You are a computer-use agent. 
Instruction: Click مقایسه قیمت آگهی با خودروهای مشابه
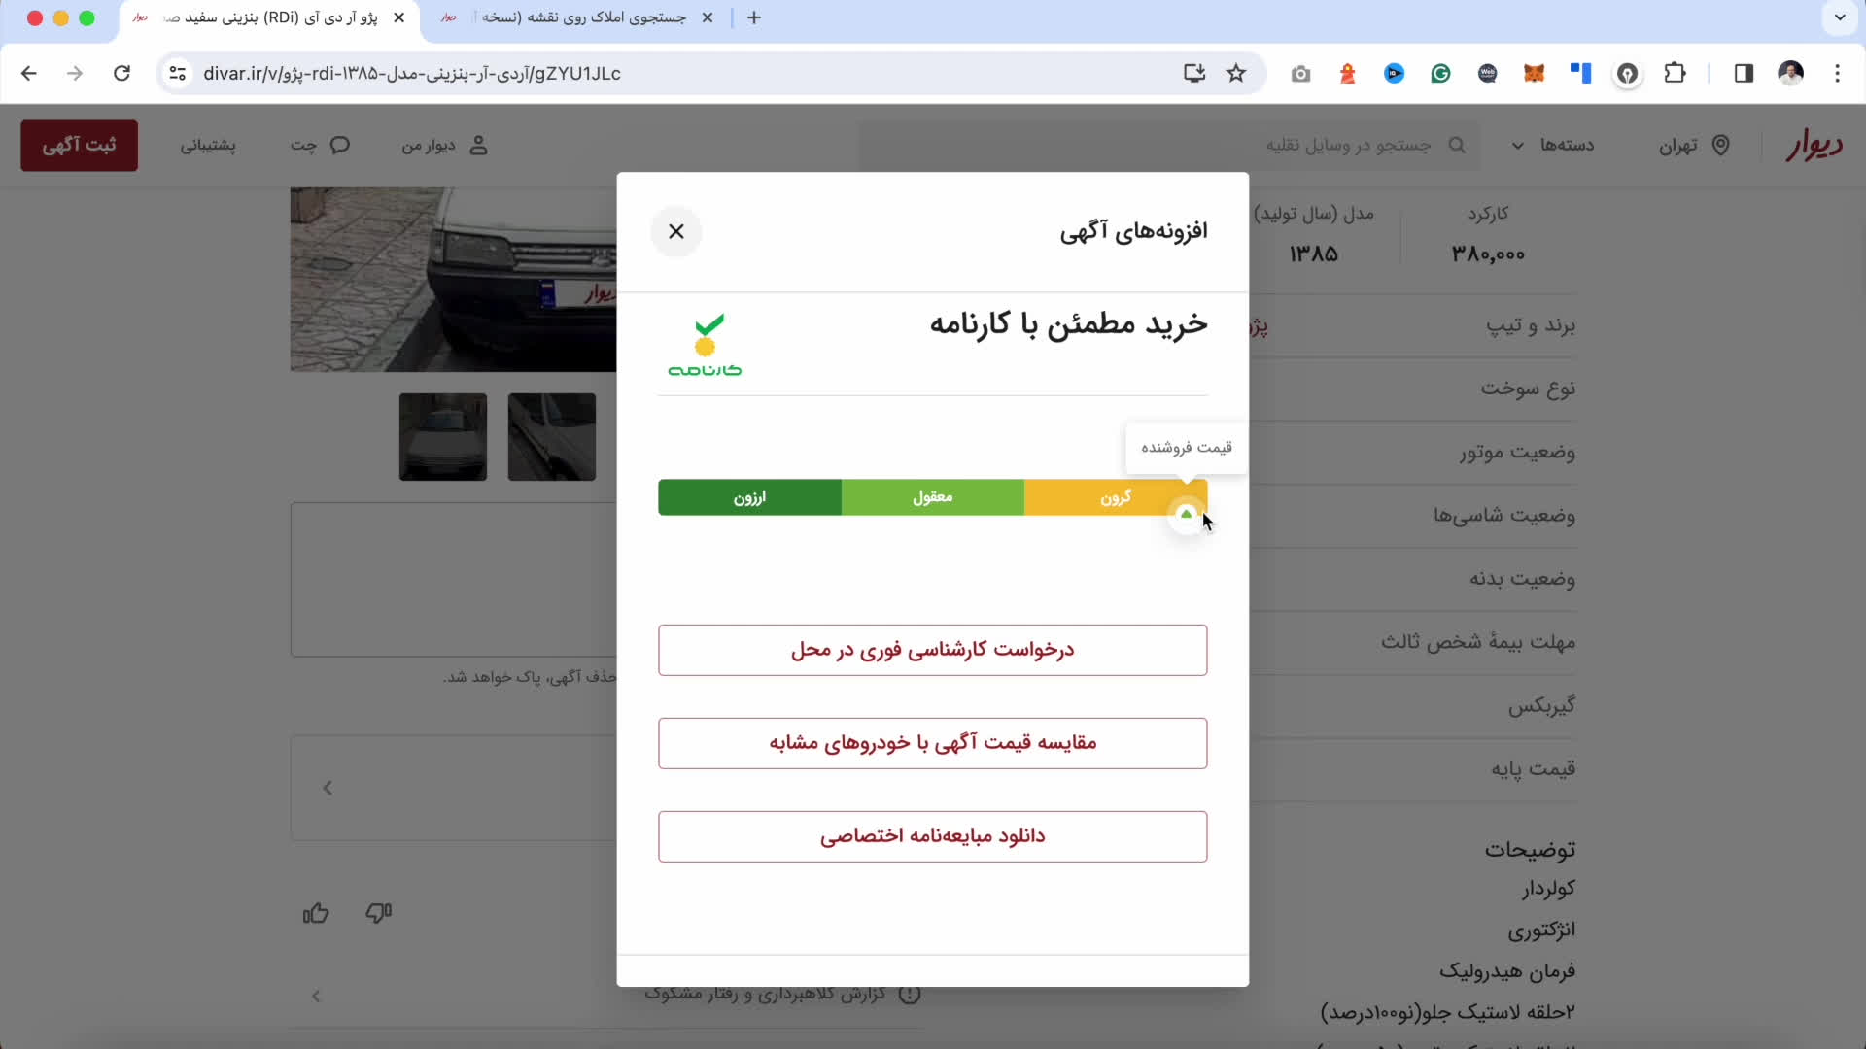point(933,743)
